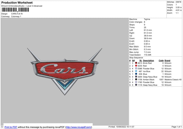Click the Page 1 of 1 footer
Viewport: 183px width, 129px height.
click(x=177, y=127)
